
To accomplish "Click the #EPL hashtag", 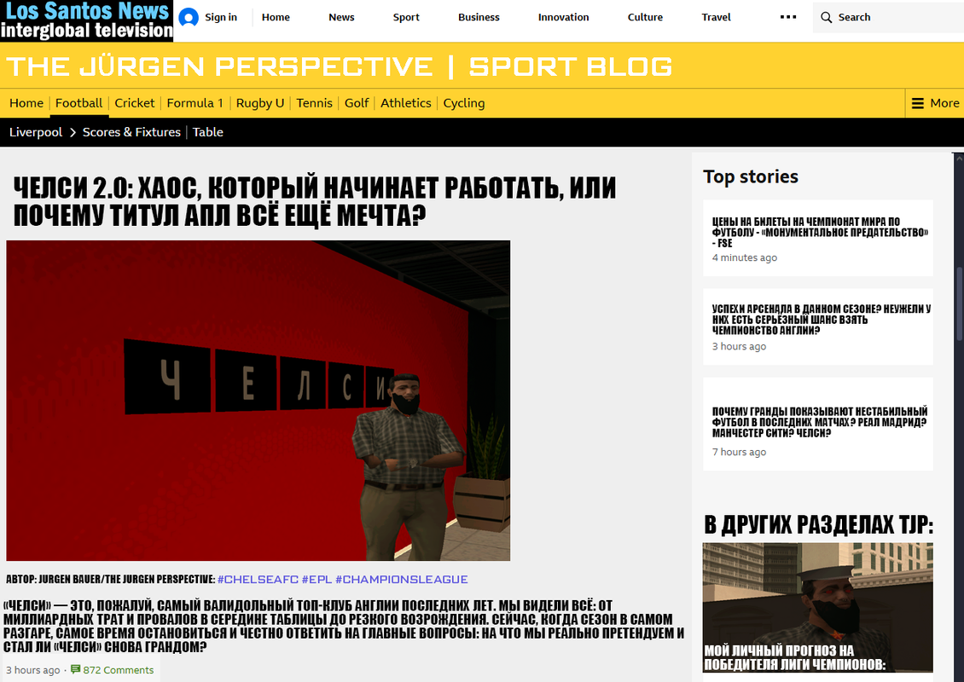I will click(316, 580).
